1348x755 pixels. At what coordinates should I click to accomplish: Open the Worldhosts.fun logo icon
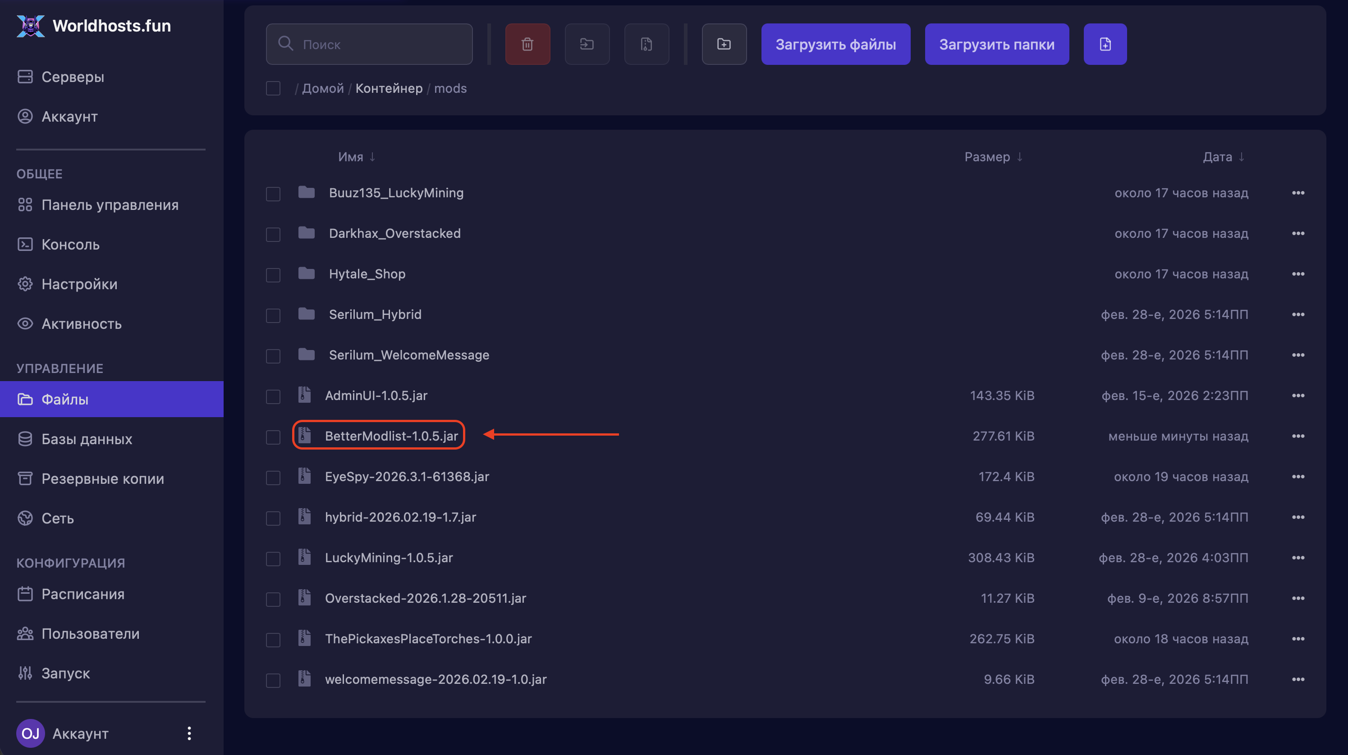(30, 26)
